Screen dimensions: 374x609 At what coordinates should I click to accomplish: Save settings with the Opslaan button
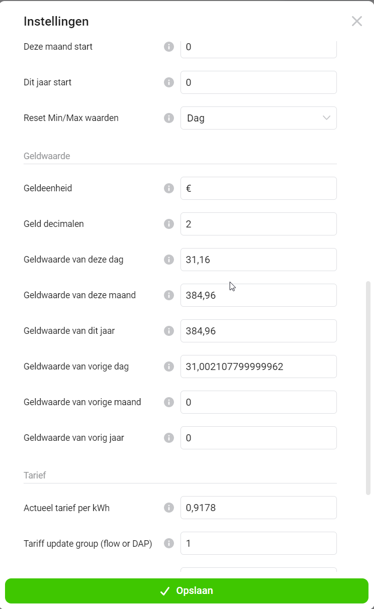[186, 591]
